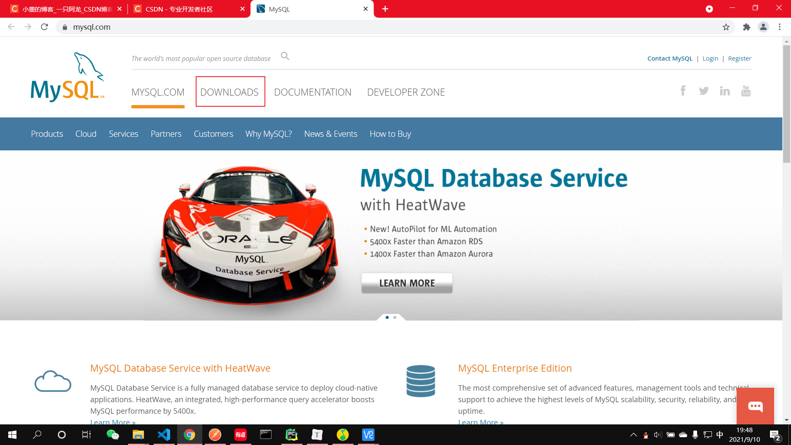Open MySQL's Facebook page icon
The height and width of the screenshot is (445, 791).
tap(683, 91)
